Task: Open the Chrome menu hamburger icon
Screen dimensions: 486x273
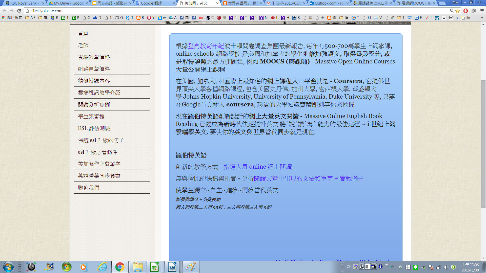Action: pos(482,11)
